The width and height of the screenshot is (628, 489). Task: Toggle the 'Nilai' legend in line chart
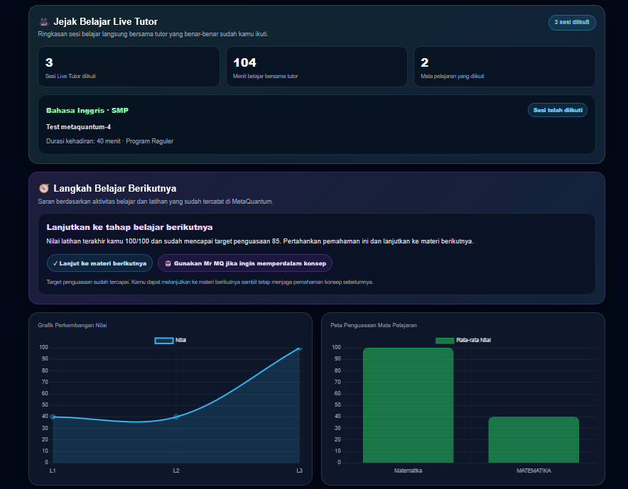coord(170,340)
